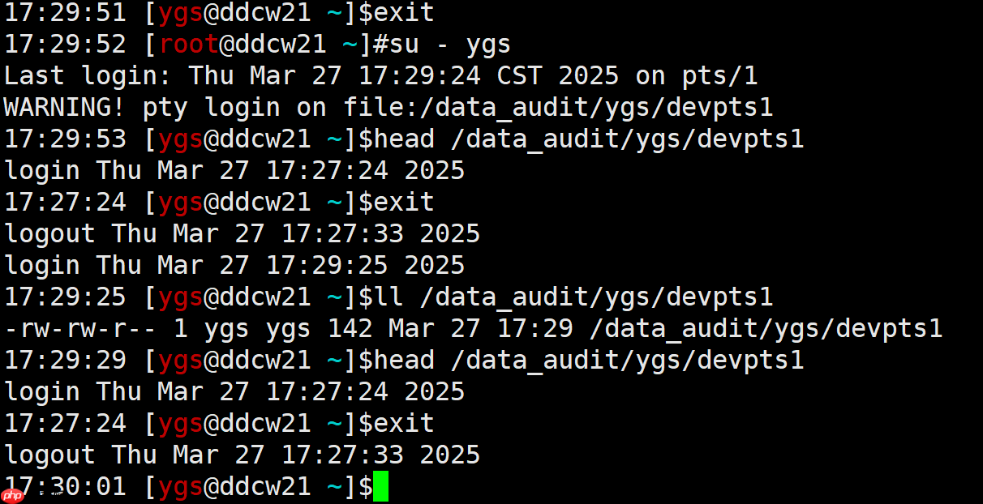Click the first 'logout Thu Mar 27 17:27:33' line
Viewport: 983px width, 504px height.
point(243,233)
